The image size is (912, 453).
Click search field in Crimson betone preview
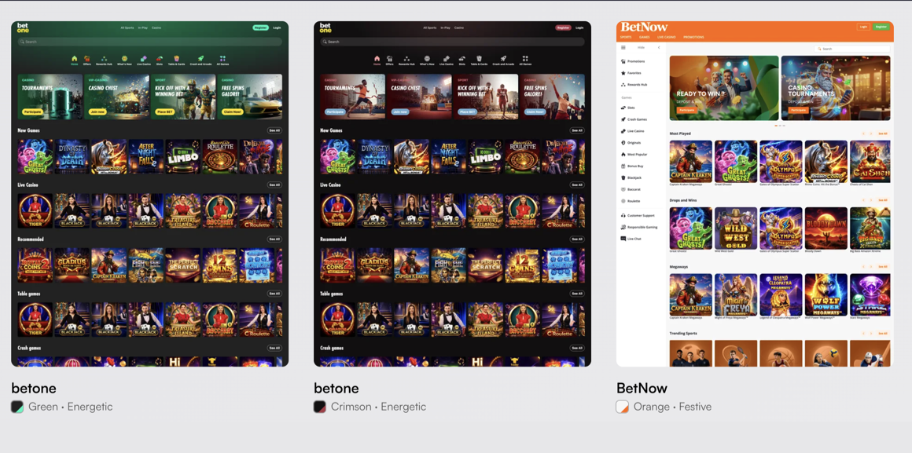(453, 42)
